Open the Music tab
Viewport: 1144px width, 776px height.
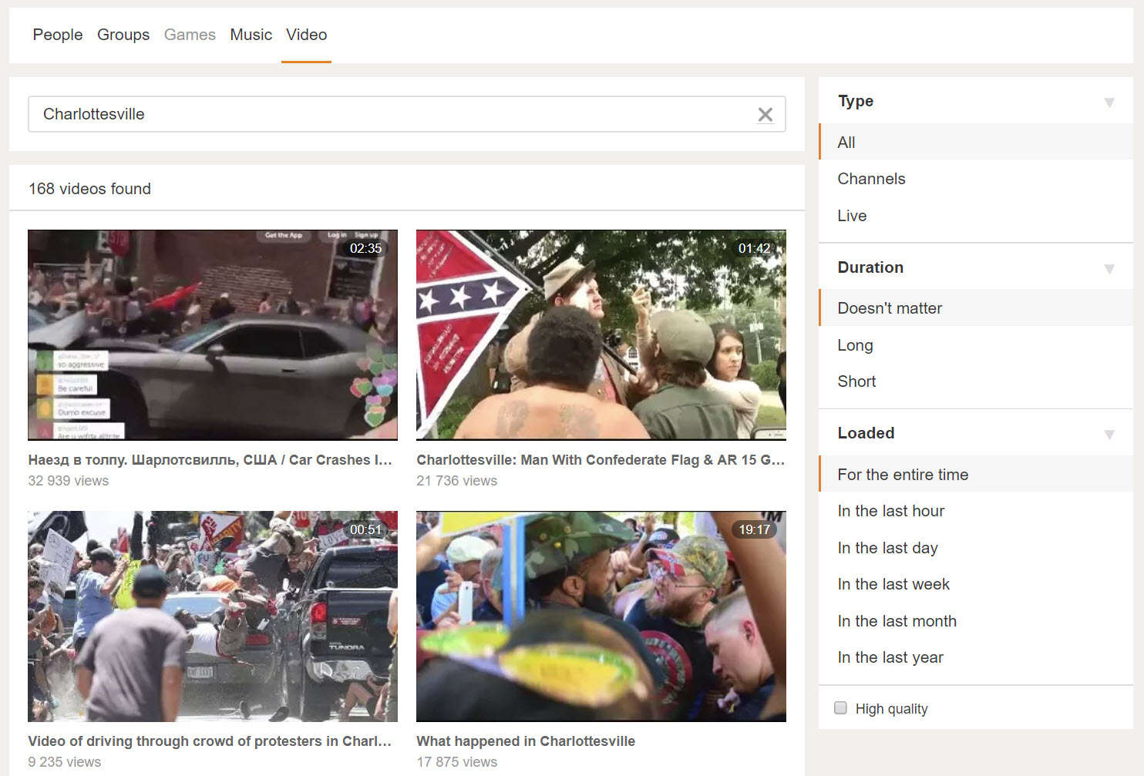[x=251, y=35]
